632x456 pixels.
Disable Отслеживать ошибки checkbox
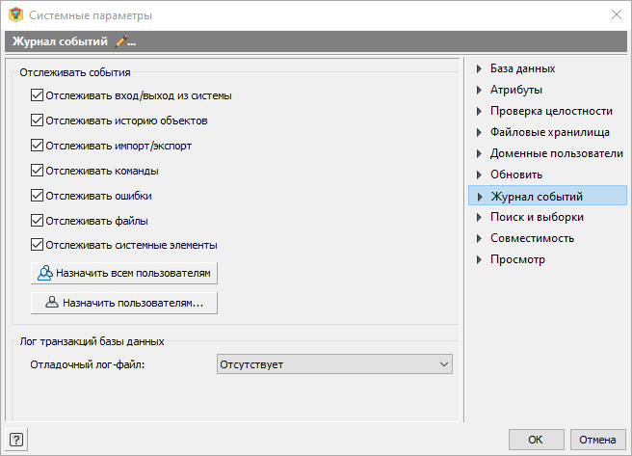pyautogui.click(x=37, y=196)
